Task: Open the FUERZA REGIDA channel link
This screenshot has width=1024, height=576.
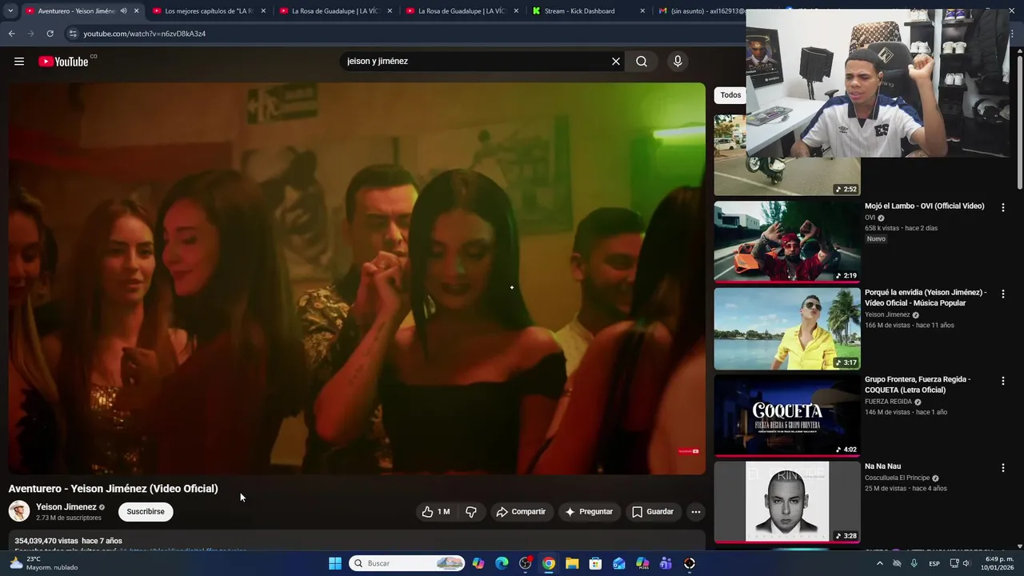Action: point(888,402)
